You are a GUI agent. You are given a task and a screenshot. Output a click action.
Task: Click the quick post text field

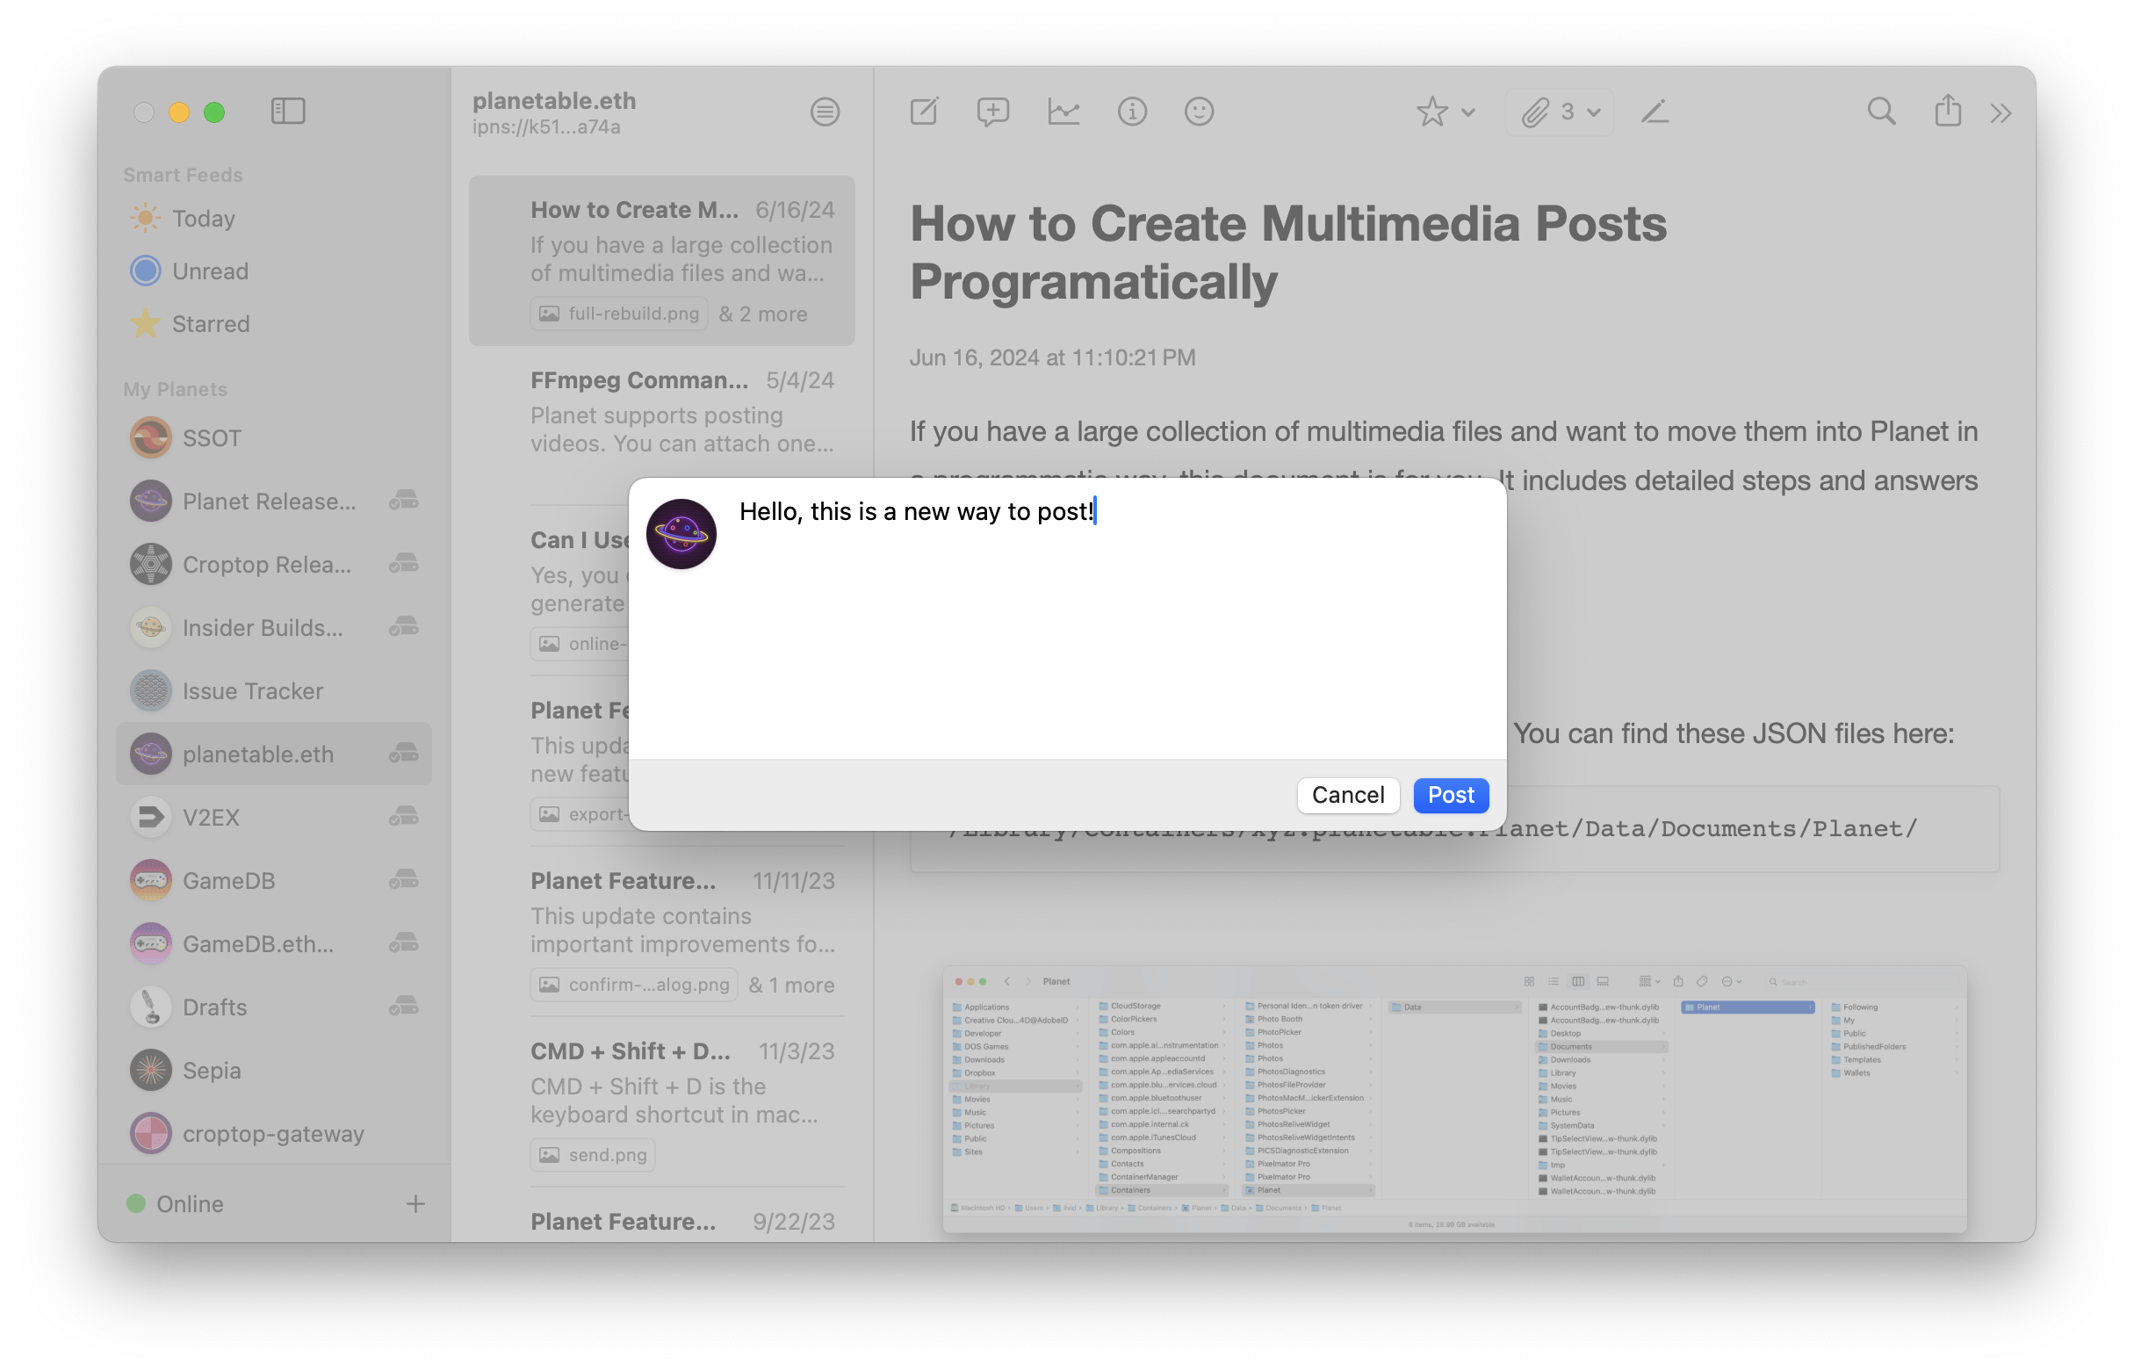pyautogui.click(x=1114, y=624)
